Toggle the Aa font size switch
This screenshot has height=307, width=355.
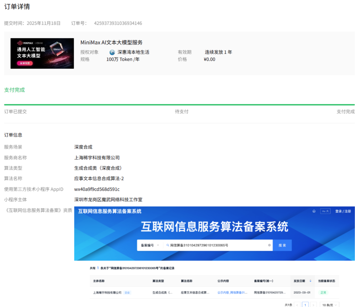[325, 211]
